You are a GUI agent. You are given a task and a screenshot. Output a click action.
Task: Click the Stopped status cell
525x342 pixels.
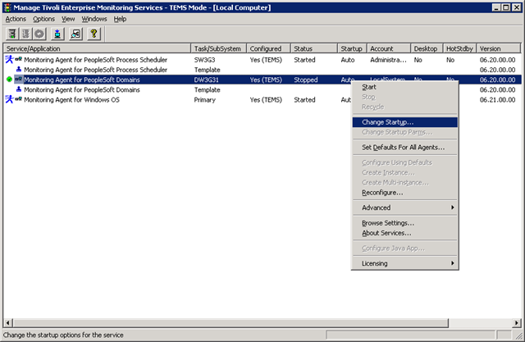click(306, 80)
